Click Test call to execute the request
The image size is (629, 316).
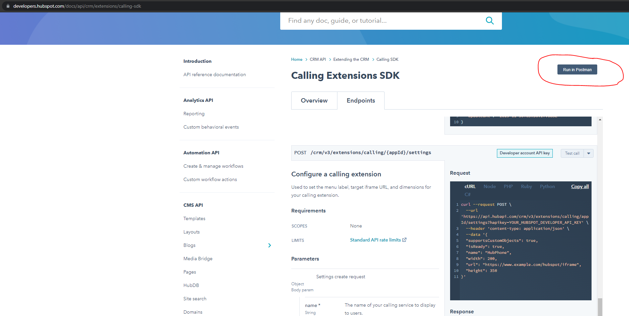(x=572, y=153)
